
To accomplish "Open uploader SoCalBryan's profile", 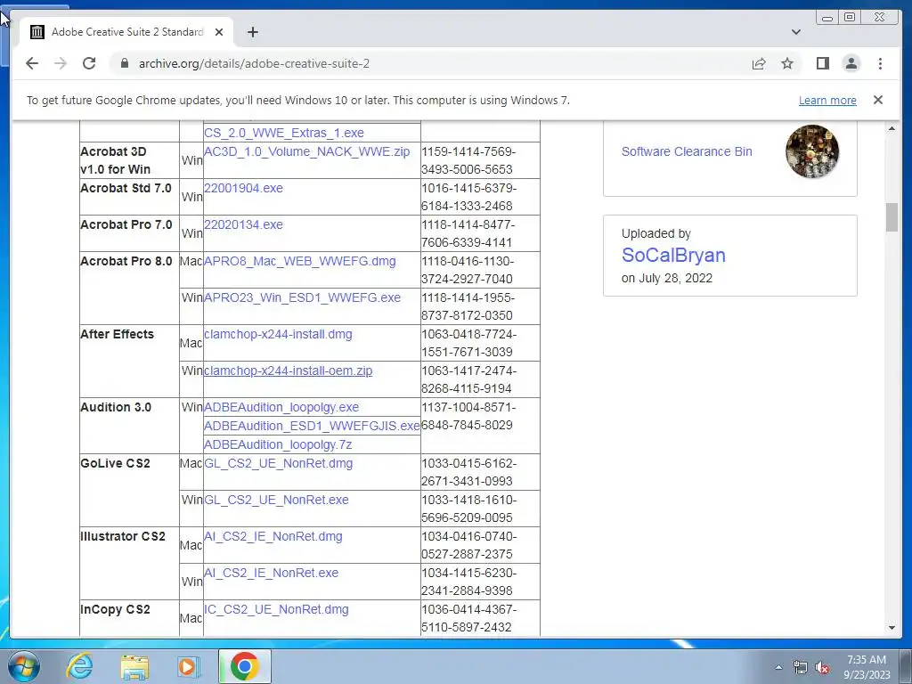I will (673, 255).
